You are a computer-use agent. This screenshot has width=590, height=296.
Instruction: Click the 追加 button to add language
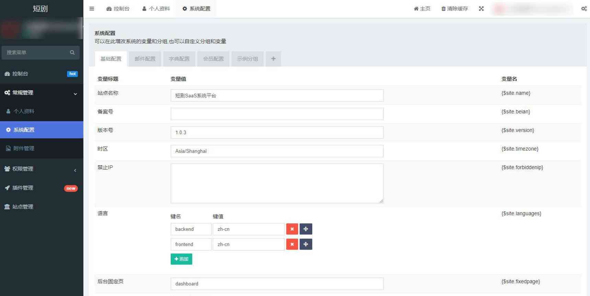point(181,259)
